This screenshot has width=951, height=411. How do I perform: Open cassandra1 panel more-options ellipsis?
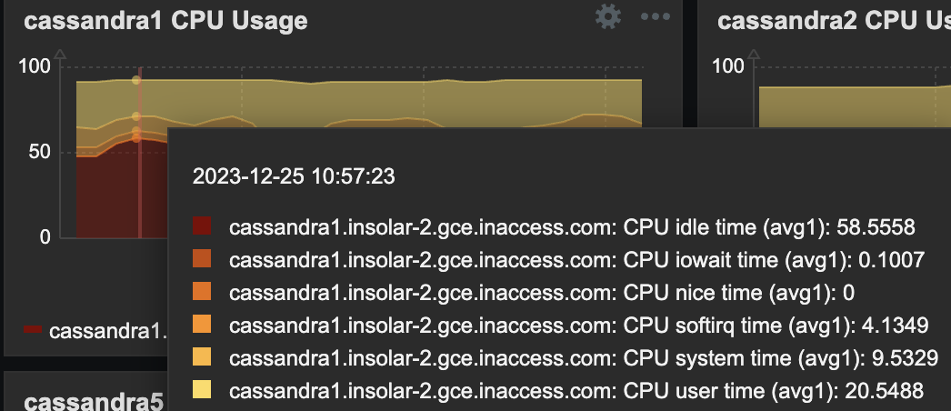coord(655,16)
